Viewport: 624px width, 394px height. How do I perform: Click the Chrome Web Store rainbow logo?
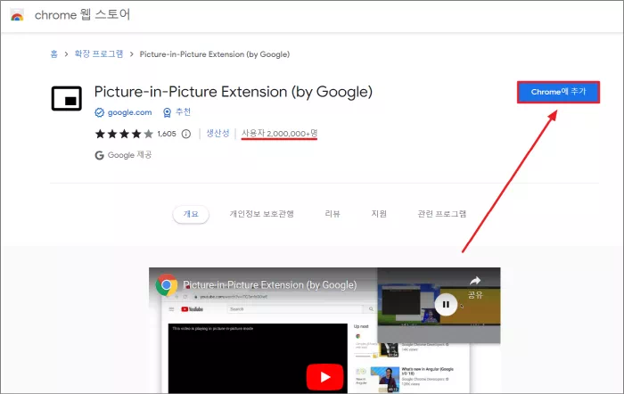click(x=17, y=15)
